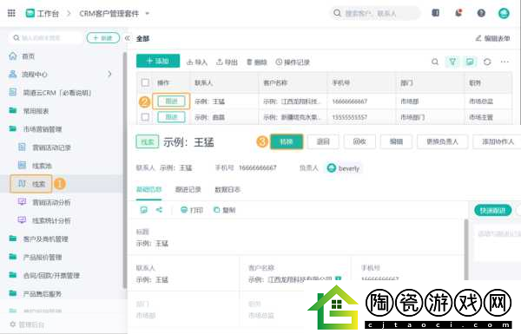The image size is (521, 334).
Task: Click the table search magnifier icon
Action: (435, 62)
